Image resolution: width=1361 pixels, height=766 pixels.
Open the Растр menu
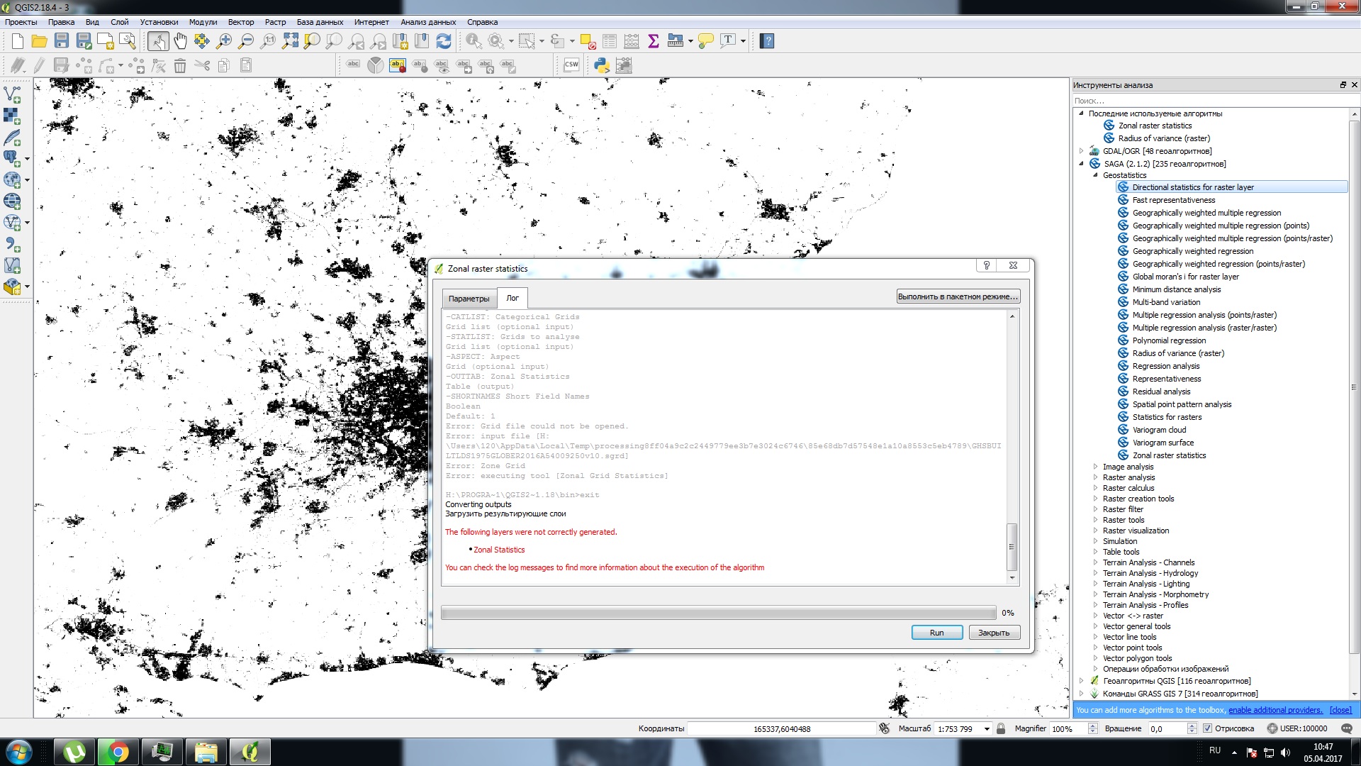click(275, 22)
